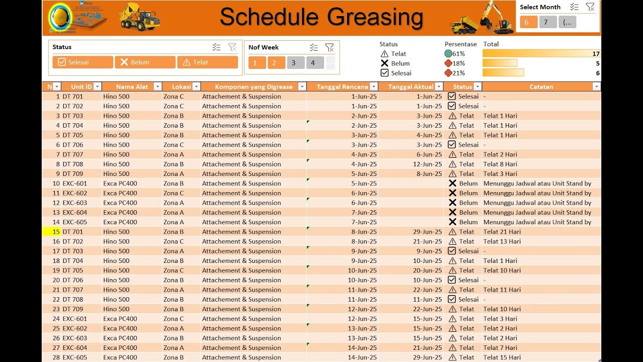Open the Tanggal Aktual filter dropdown

(x=439, y=86)
